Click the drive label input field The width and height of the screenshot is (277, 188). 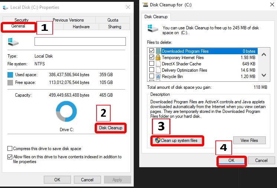point(80,41)
